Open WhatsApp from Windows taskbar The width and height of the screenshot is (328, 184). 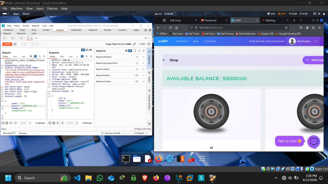(x=100, y=178)
